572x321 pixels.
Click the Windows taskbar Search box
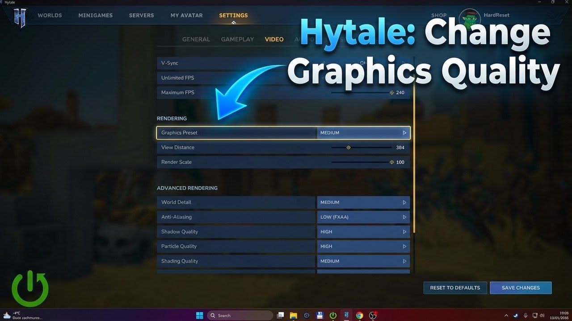240,315
